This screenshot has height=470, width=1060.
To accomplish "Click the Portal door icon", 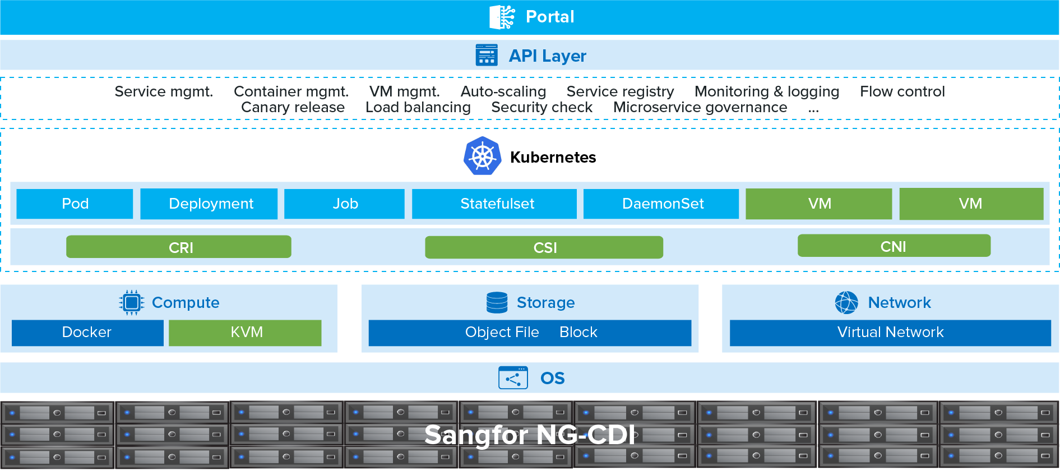I will 502,17.
